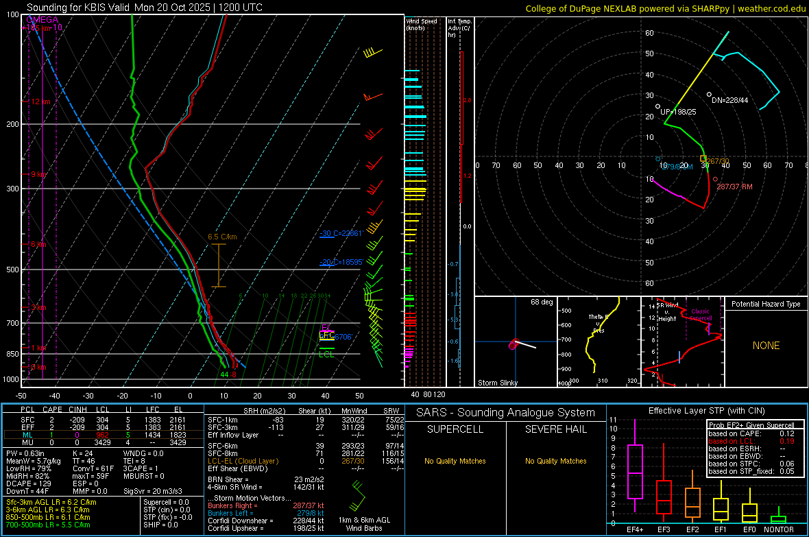Viewport: 809px width, 537px height.
Task: Click the 'SR Wind v. Height' label
Action: click(667, 312)
